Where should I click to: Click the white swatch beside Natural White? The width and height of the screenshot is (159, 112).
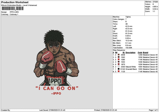(118, 67)
